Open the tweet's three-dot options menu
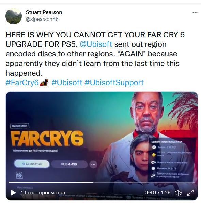201x205 pixels. [x=195, y=13]
